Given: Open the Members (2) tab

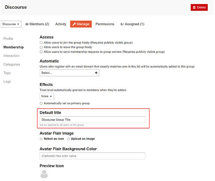Looking at the screenshot, I should (x=37, y=24).
